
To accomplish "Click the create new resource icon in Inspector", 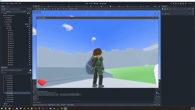I will point(162,9).
